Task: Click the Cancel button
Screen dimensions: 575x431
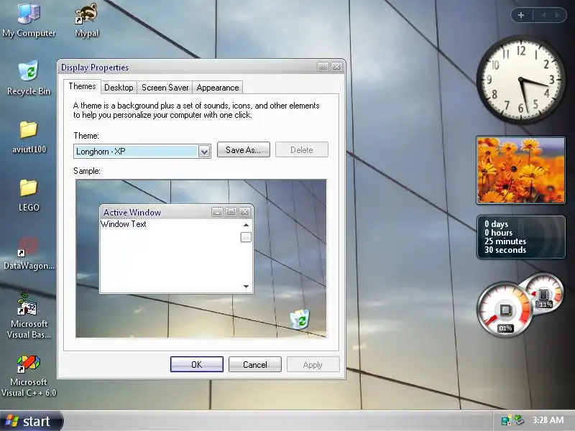Action: click(255, 364)
